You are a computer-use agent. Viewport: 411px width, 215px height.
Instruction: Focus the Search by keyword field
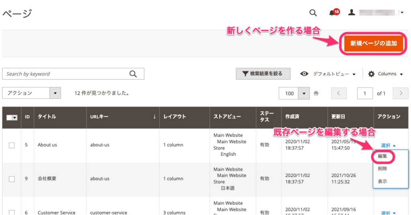[73, 74]
